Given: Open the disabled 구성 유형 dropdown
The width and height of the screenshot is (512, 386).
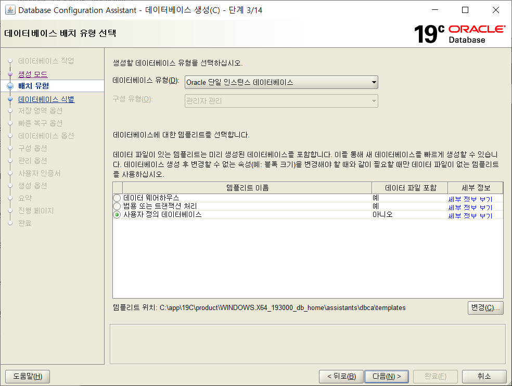Looking at the screenshot, I should point(281,101).
